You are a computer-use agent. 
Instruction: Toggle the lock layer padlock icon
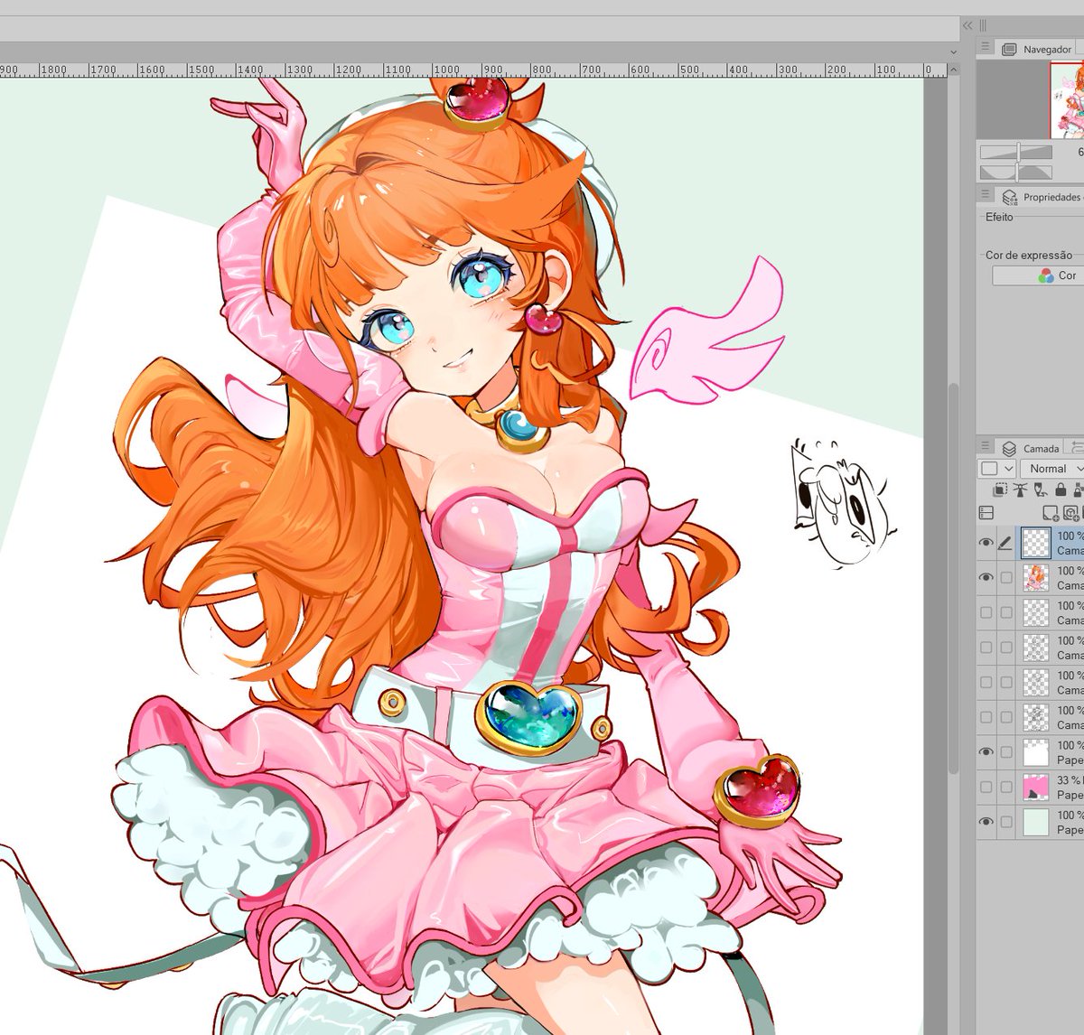point(1061,490)
